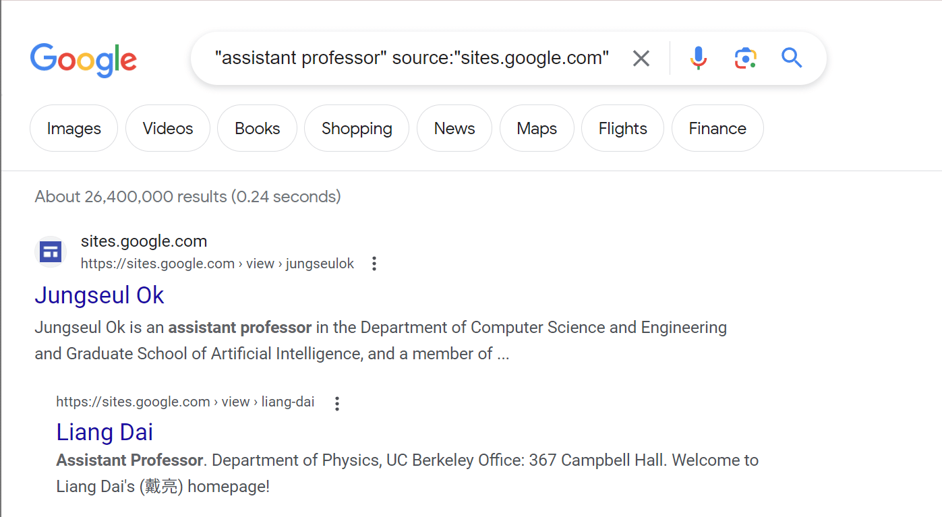Open the Maps results

click(x=537, y=128)
